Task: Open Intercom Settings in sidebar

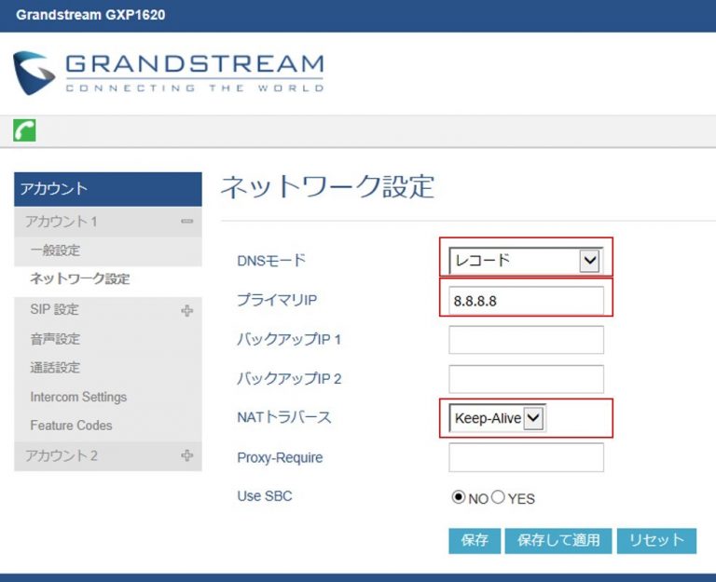Action: 78,397
